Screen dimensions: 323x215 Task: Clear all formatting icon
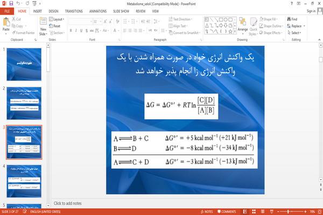pos(117,21)
